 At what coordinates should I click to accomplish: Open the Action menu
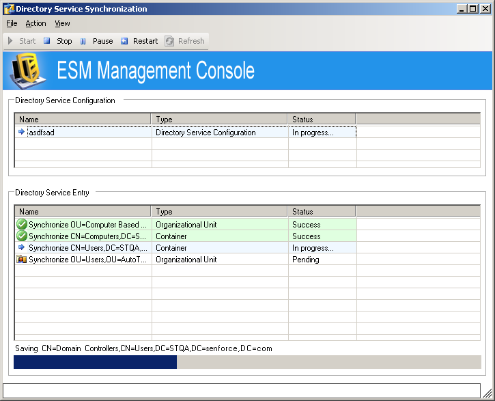pyautogui.click(x=36, y=23)
